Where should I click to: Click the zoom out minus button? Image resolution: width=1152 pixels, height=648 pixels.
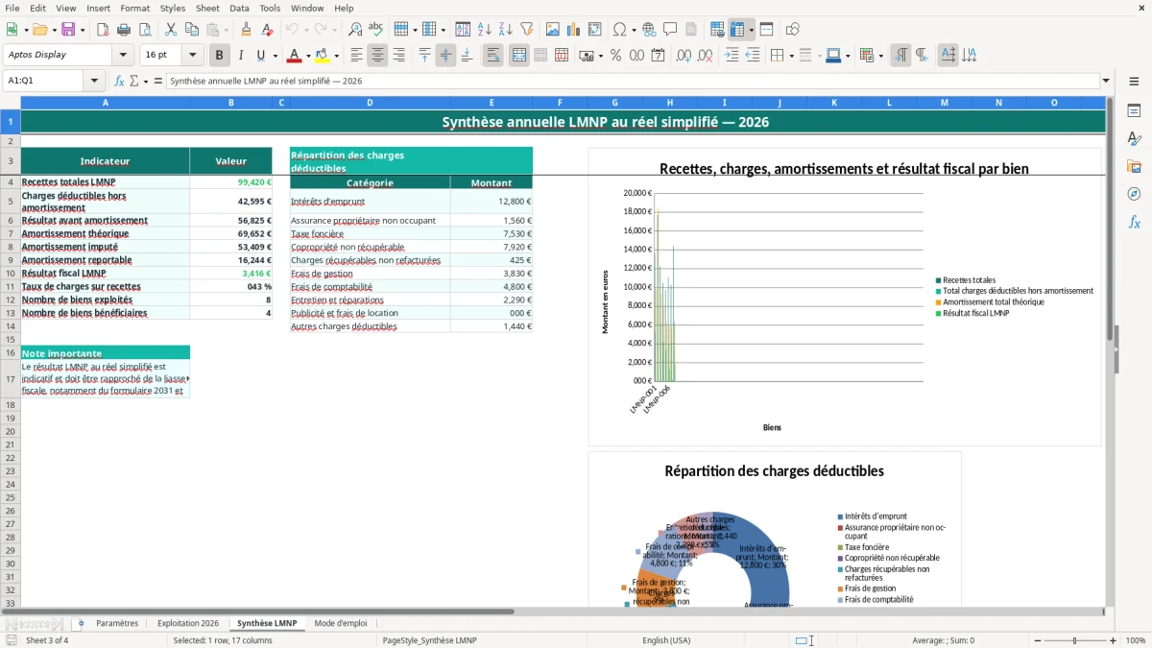pyautogui.click(x=1038, y=640)
